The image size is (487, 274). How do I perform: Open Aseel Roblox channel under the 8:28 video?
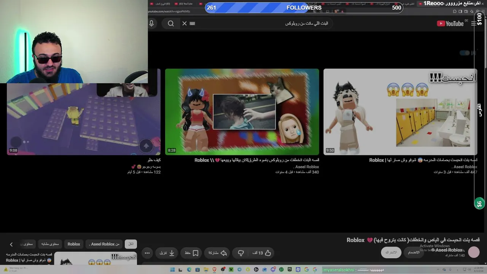click(306, 167)
